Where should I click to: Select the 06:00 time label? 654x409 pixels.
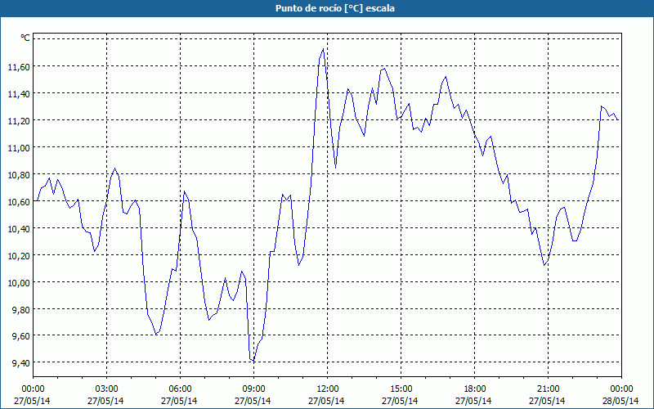pyautogui.click(x=180, y=389)
